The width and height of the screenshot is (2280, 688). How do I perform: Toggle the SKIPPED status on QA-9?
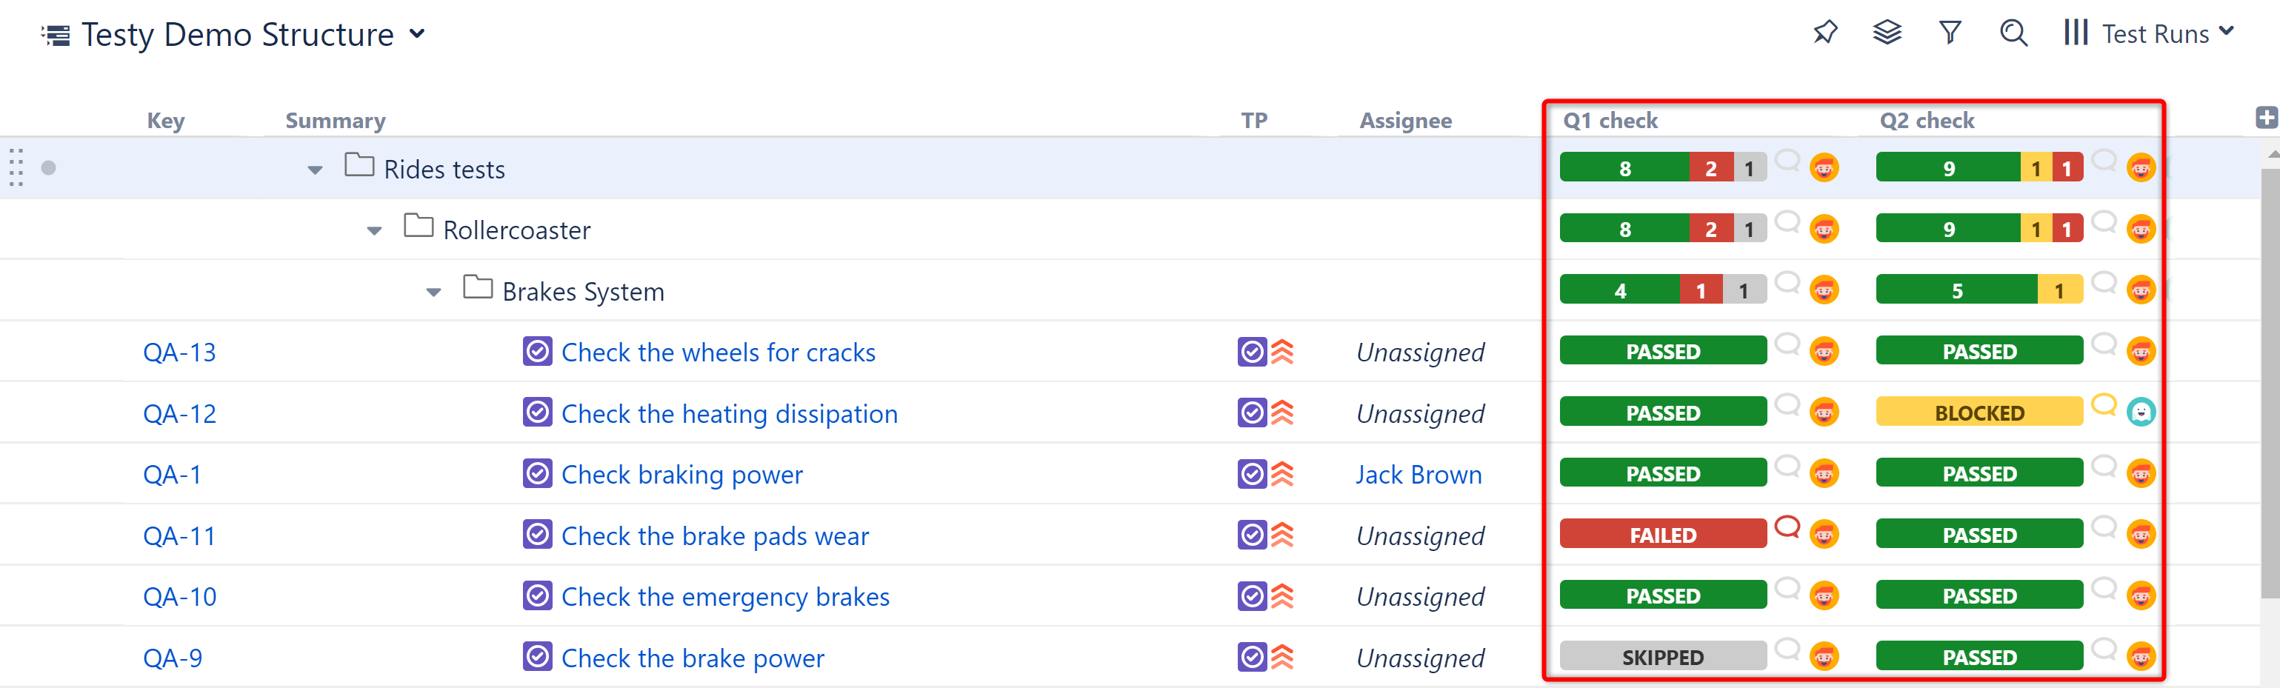[x=1662, y=657]
